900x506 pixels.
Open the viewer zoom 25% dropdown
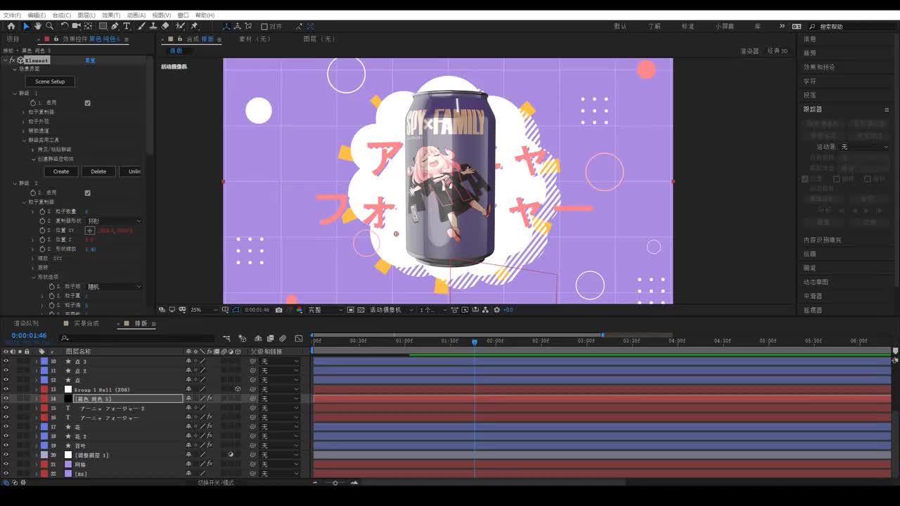(x=205, y=310)
